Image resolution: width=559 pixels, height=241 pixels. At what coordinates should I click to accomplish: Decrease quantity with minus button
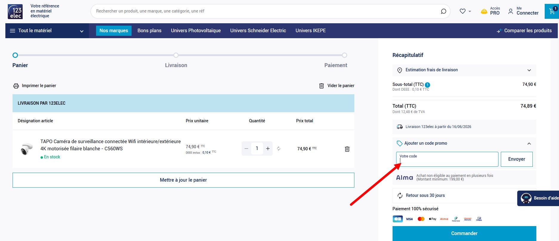coord(246,149)
